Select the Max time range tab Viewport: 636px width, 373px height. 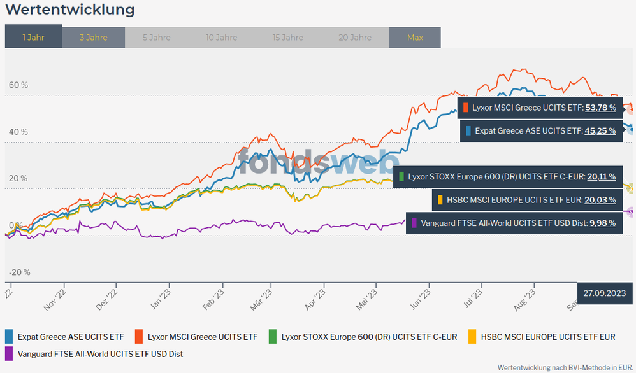(415, 38)
